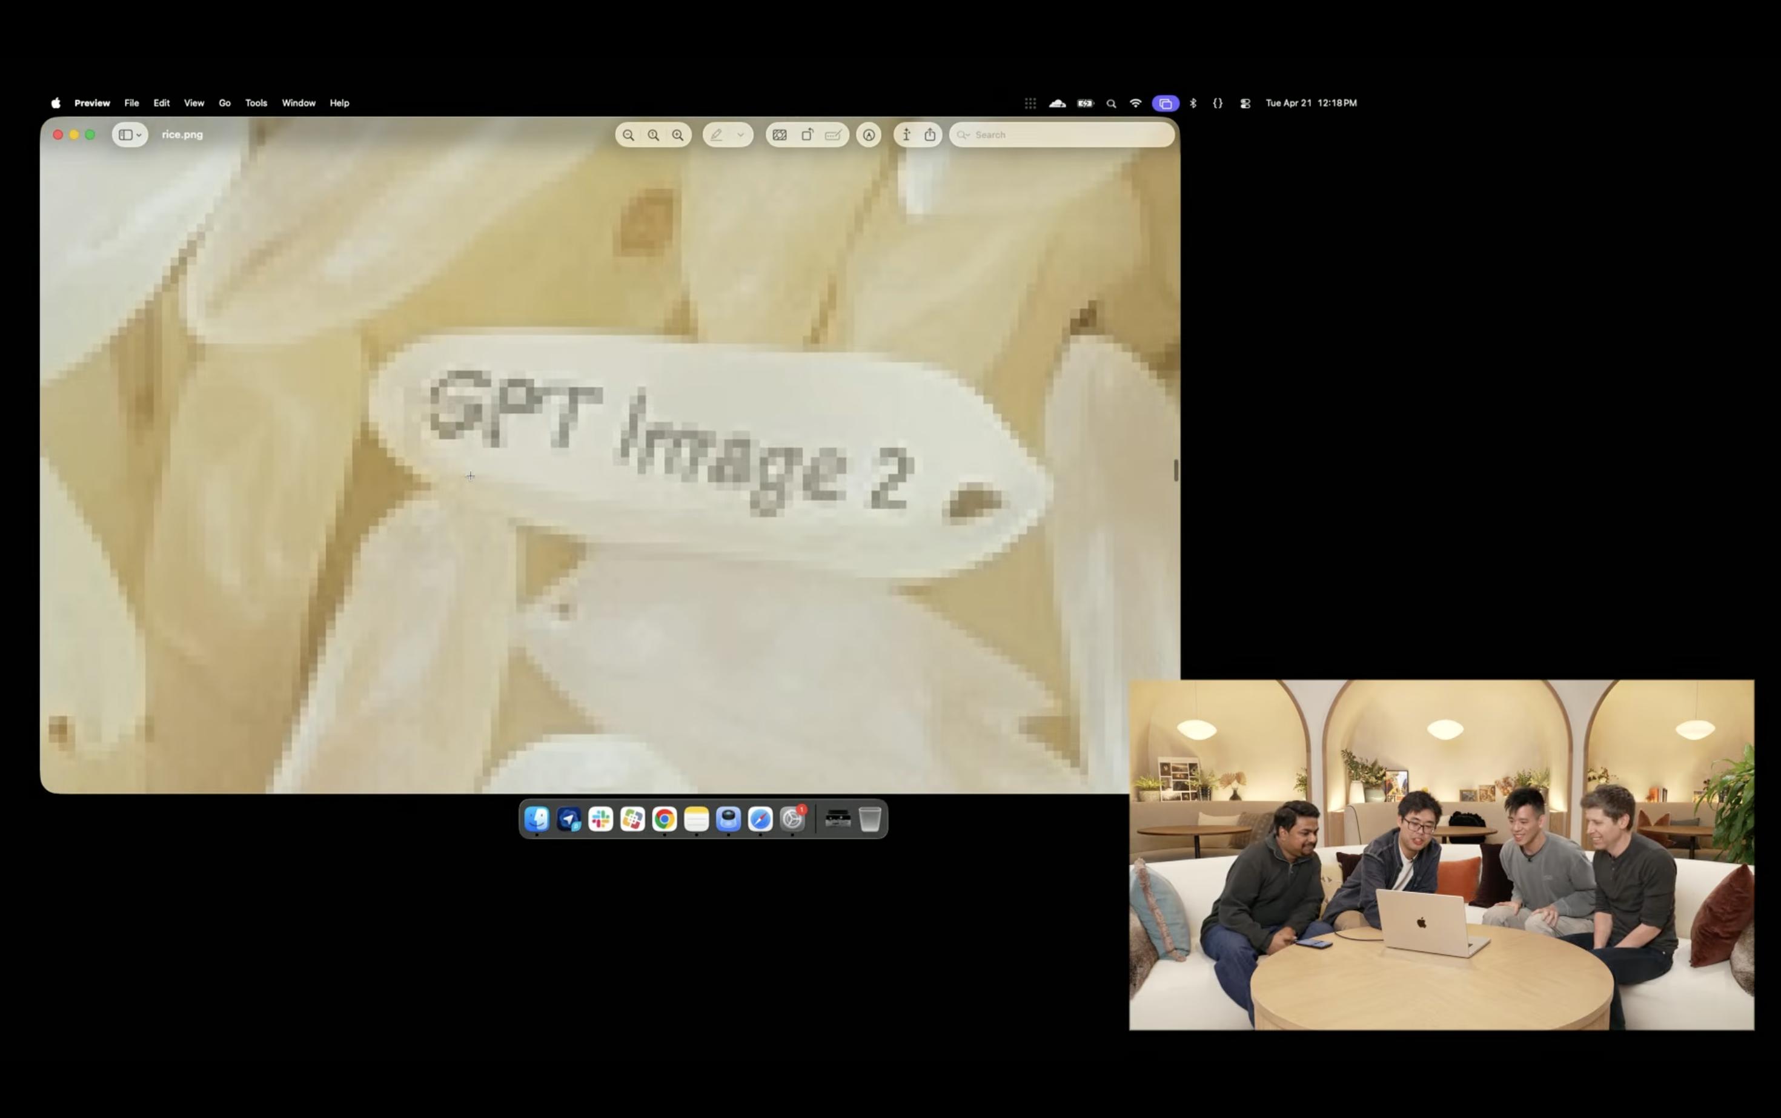
Task: Click the Wi-Fi status icon
Action: [1135, 104]
